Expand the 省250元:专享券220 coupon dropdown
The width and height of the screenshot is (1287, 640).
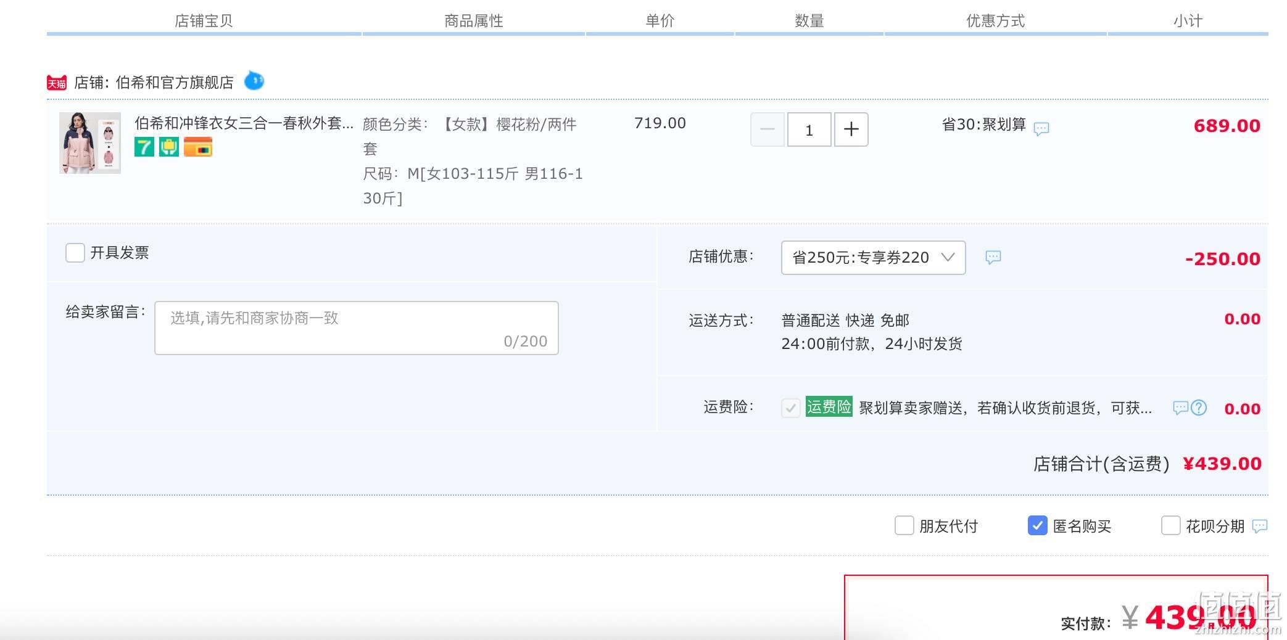click(874, 258)
